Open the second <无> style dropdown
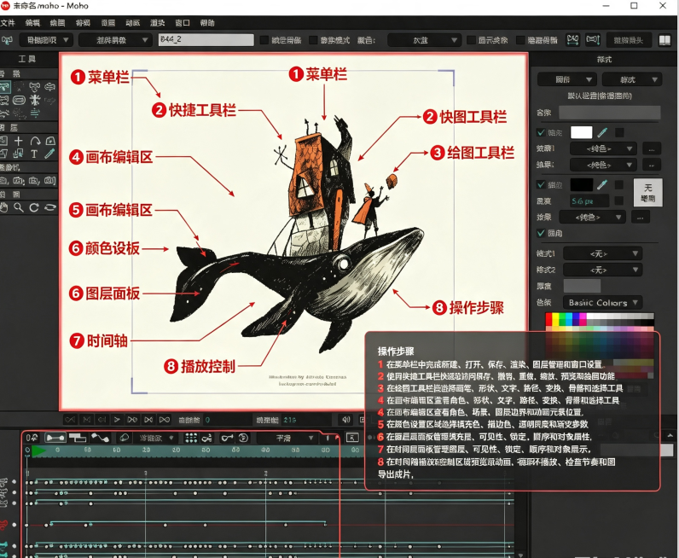Screen dimensions: 679x558 602,270
